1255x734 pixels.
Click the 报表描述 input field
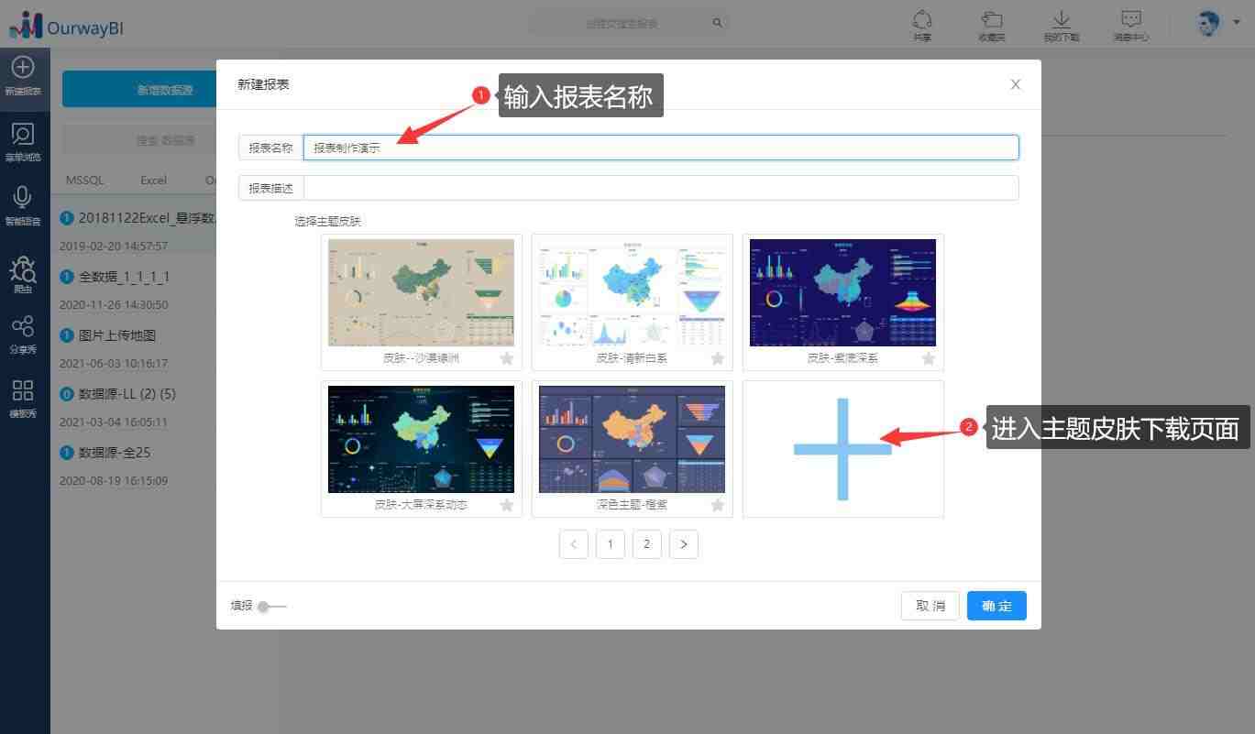(661, 188)
